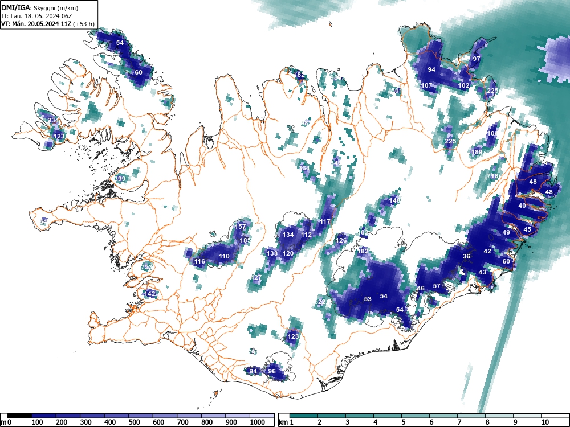Click the '116' visibility value
Viewport: 570px width, 427px height.
200,261
